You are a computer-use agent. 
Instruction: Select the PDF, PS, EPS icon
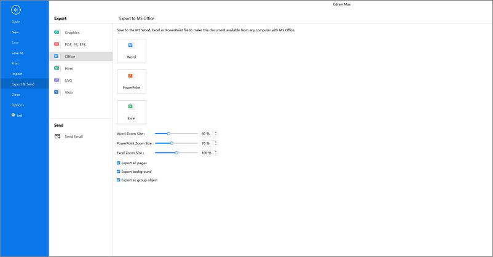pyautogui.click(x=57, y=44)
